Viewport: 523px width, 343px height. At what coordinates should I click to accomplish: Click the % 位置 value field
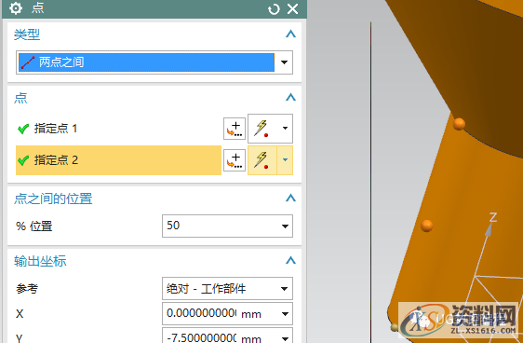(x=221, y=226)
